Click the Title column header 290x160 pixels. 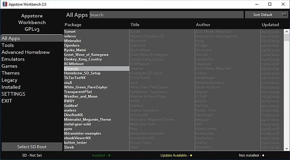point(135,25)
